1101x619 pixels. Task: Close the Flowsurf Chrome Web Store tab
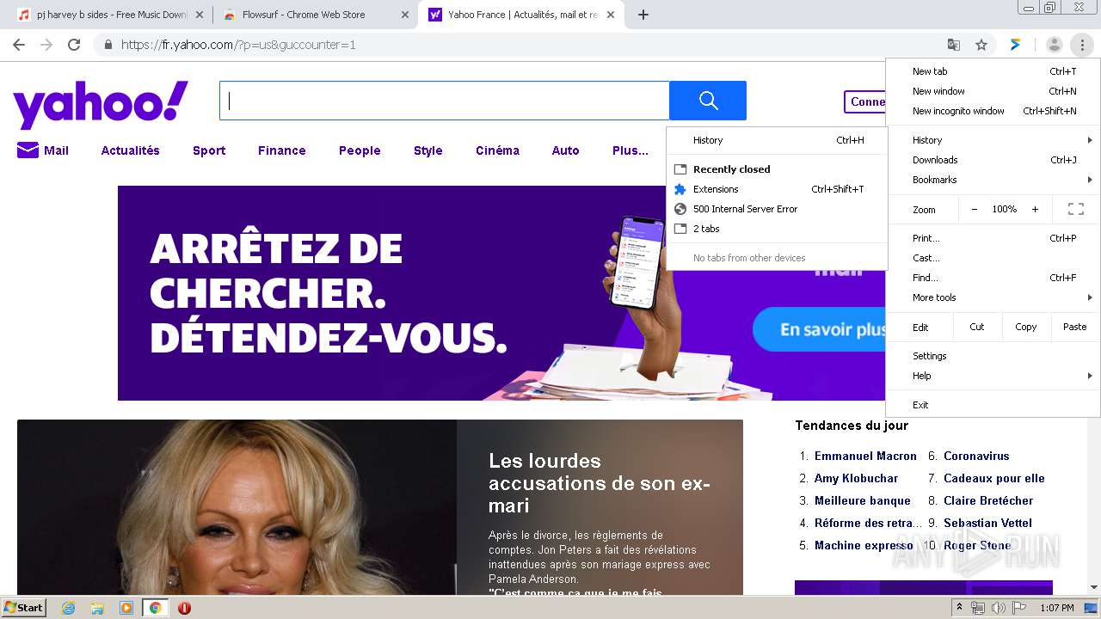coord(405,15)
